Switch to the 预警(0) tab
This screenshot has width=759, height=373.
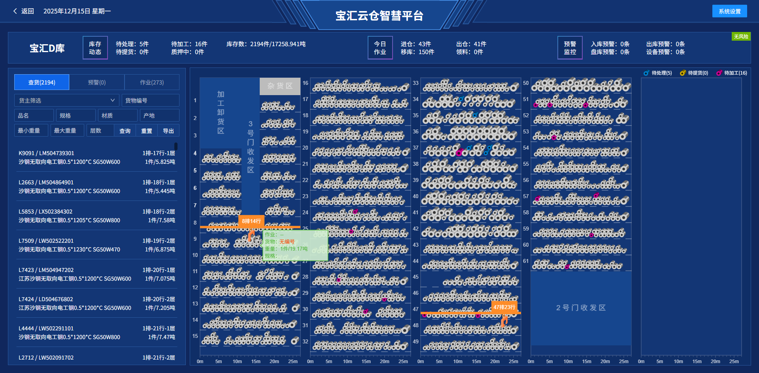tap(97, 82)
